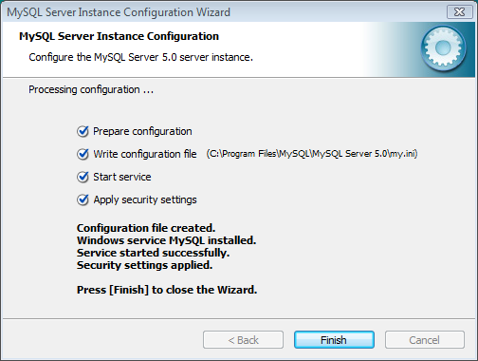Click 'Service started successfully.' message
Screen dimensions: 478x361
click(x=153, y=253)
